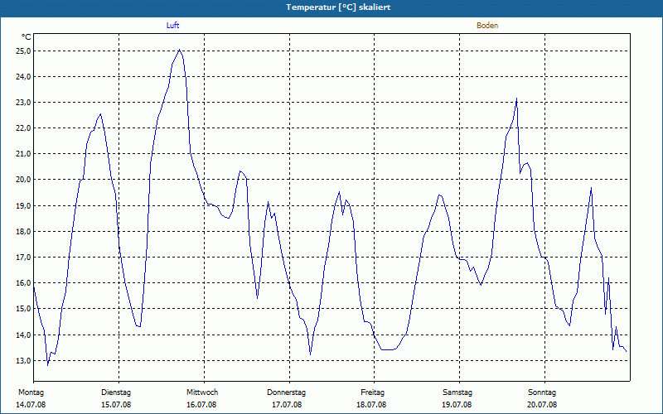Screen dimensions: 663x414
Task: Click the date '18.07.08'
Action: click(371, 405)
